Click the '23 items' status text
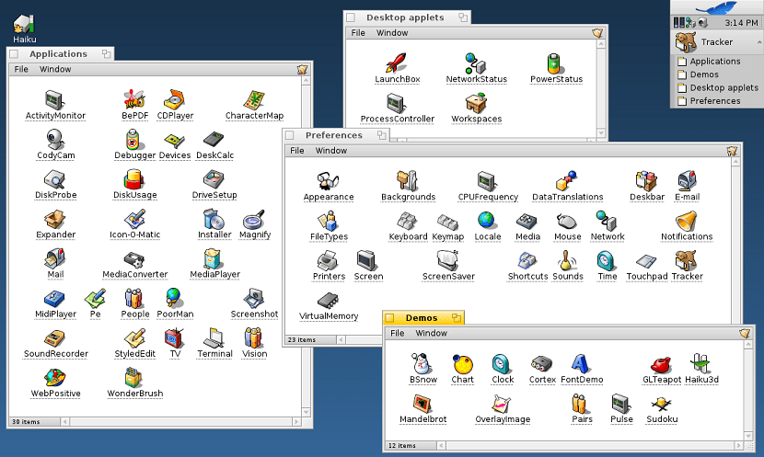 click(302, 339)
